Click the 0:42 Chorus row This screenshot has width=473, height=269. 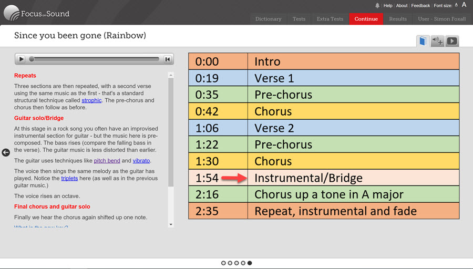(x=324, y=111)
